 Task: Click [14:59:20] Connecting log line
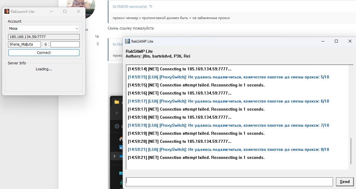[179, 141]
